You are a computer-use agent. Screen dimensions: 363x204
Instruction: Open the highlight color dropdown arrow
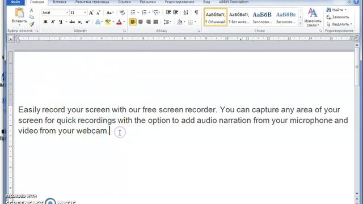[113, 22]
